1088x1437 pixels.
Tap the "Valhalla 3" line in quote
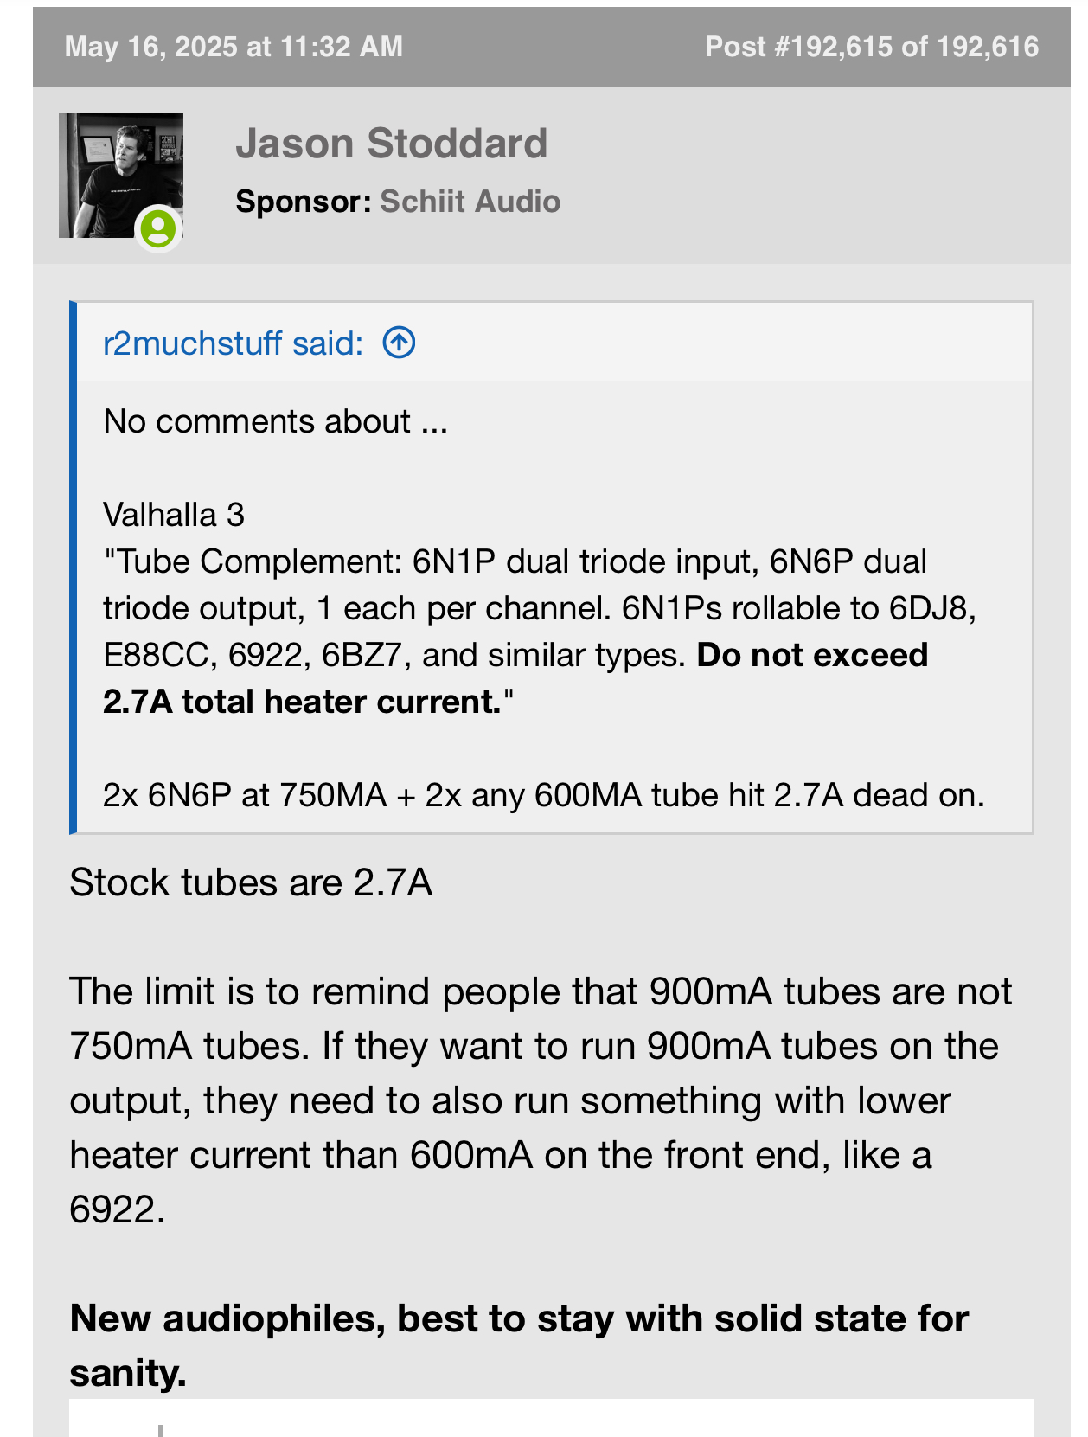tap(174, 515)
